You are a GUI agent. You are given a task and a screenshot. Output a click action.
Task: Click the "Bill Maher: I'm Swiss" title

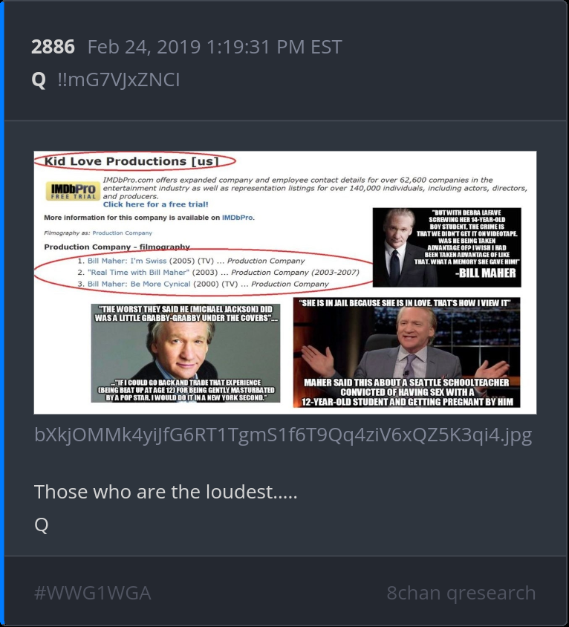click(127, 261)
